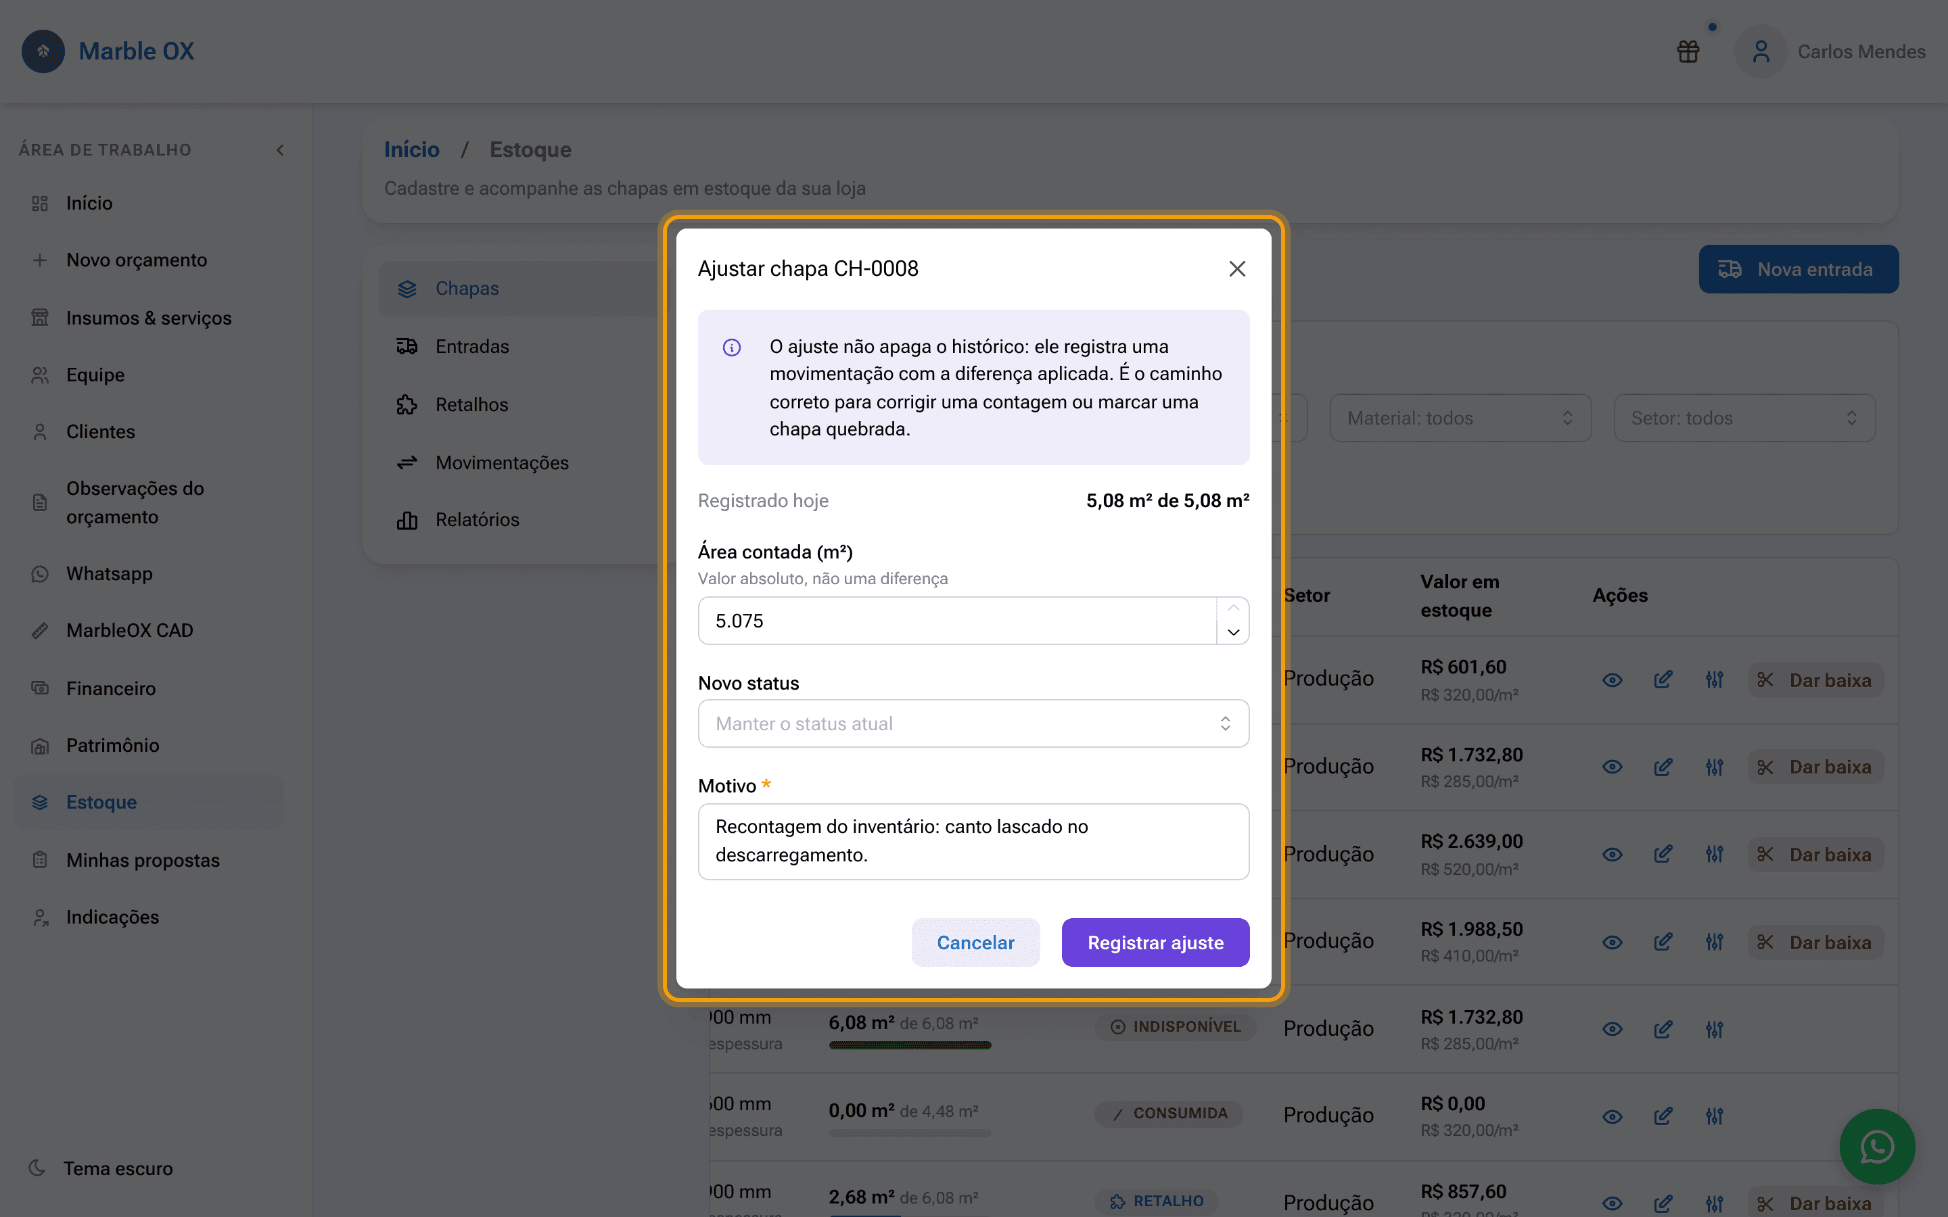The height and width of the screenshot is (1217, 1948).
Task: Click the Relatórios chart icon
Action: (407, 520)
